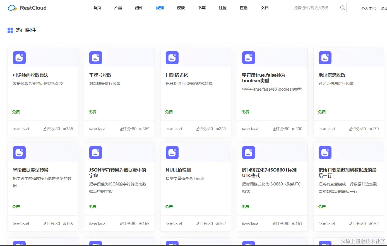The width and height of the screenshot is (387, 246).
Task: Click the view-count eye icon beside 179
Action: [x=370, y=129]
